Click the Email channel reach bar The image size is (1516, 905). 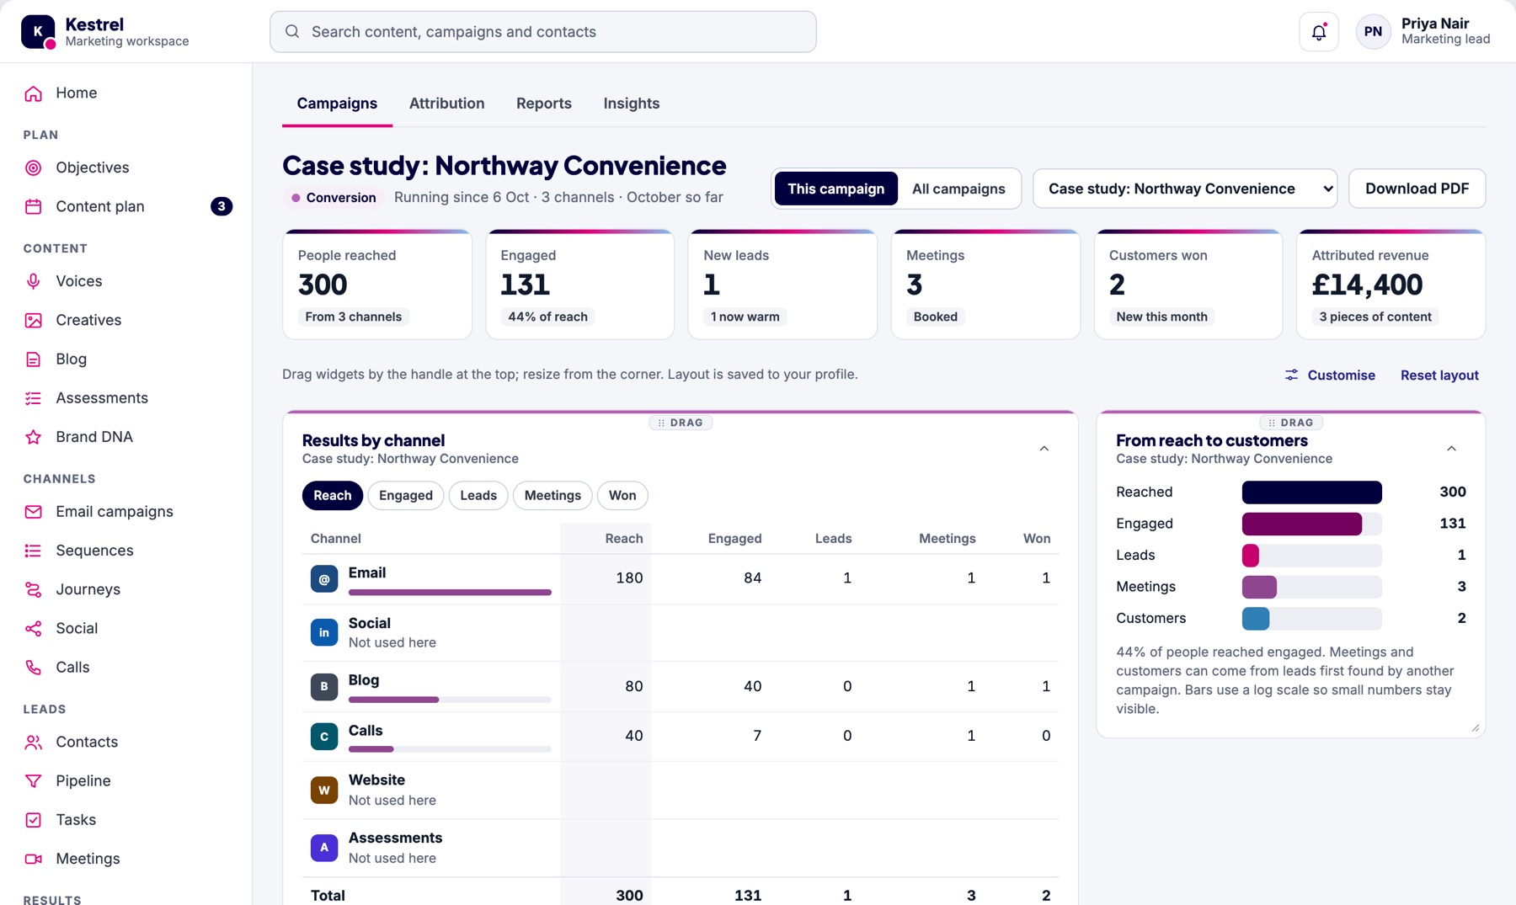point(450,593)
